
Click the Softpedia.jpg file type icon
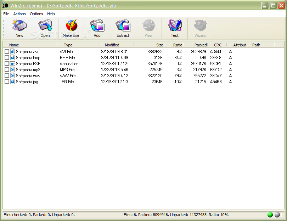12,81
